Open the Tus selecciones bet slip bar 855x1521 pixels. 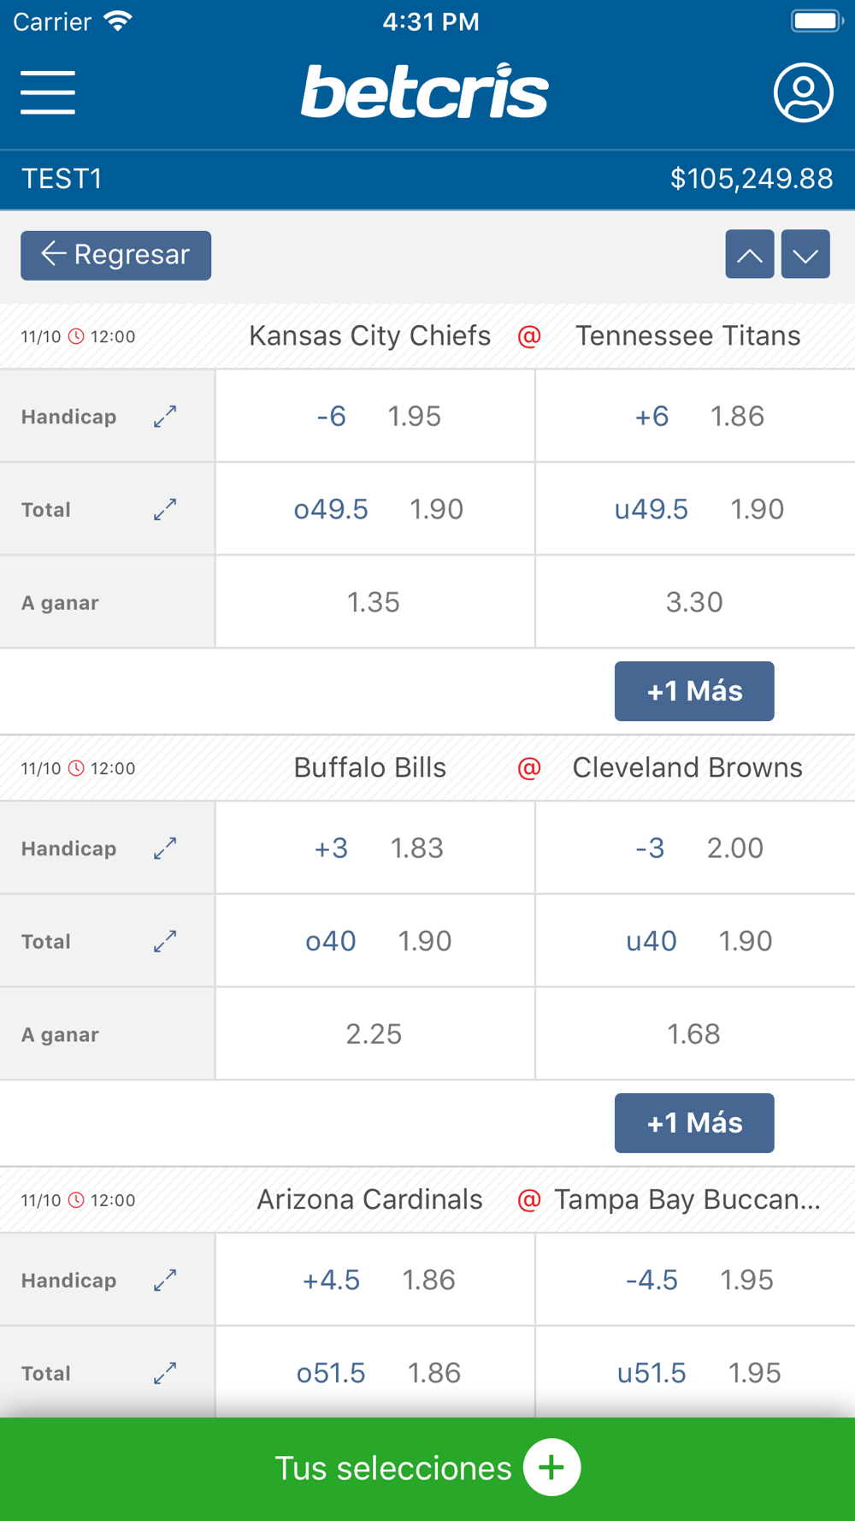point(427,1469)
